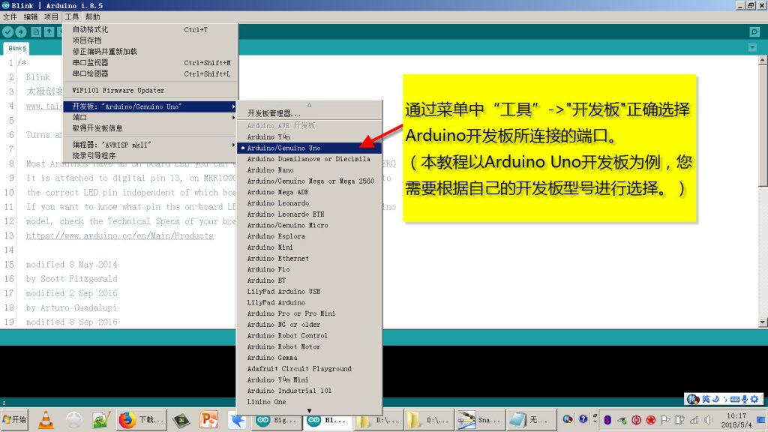Click the Bluetooth tray icon
The width and height of the screenshot is (768, 432).
point(607,420)
